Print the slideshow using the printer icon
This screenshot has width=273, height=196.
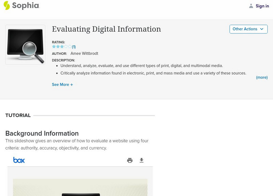(130, 160)
